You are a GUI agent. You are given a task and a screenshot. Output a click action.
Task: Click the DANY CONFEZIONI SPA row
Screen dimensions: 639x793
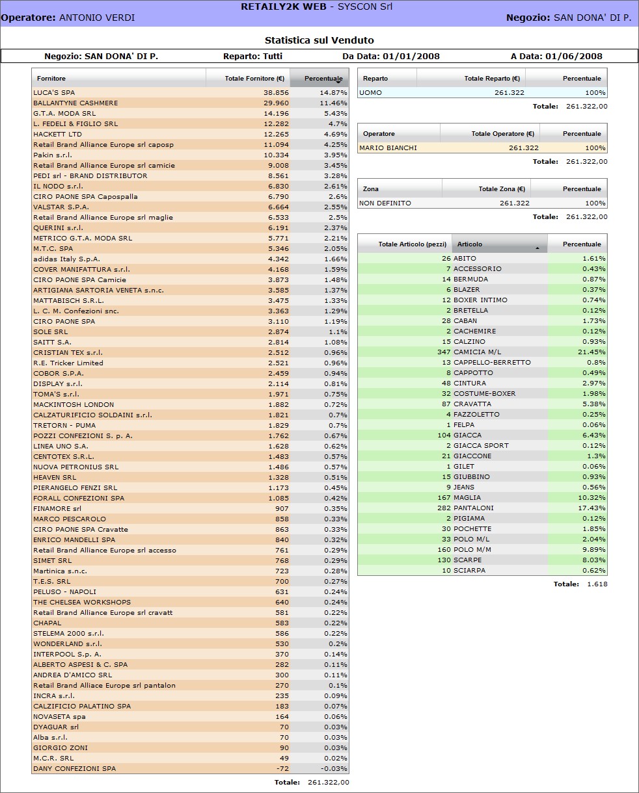click(191, 769)
